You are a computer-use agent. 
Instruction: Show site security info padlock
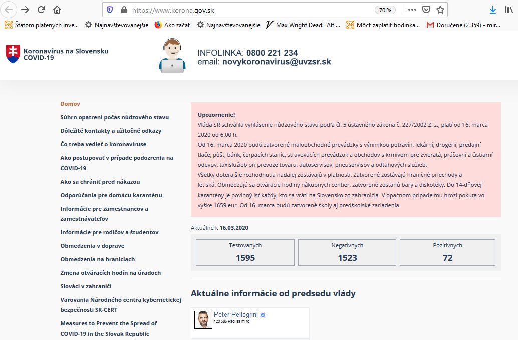[x=124, y=10]
